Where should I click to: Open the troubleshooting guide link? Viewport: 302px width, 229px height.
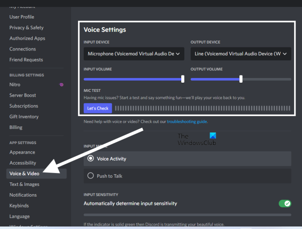187,122
